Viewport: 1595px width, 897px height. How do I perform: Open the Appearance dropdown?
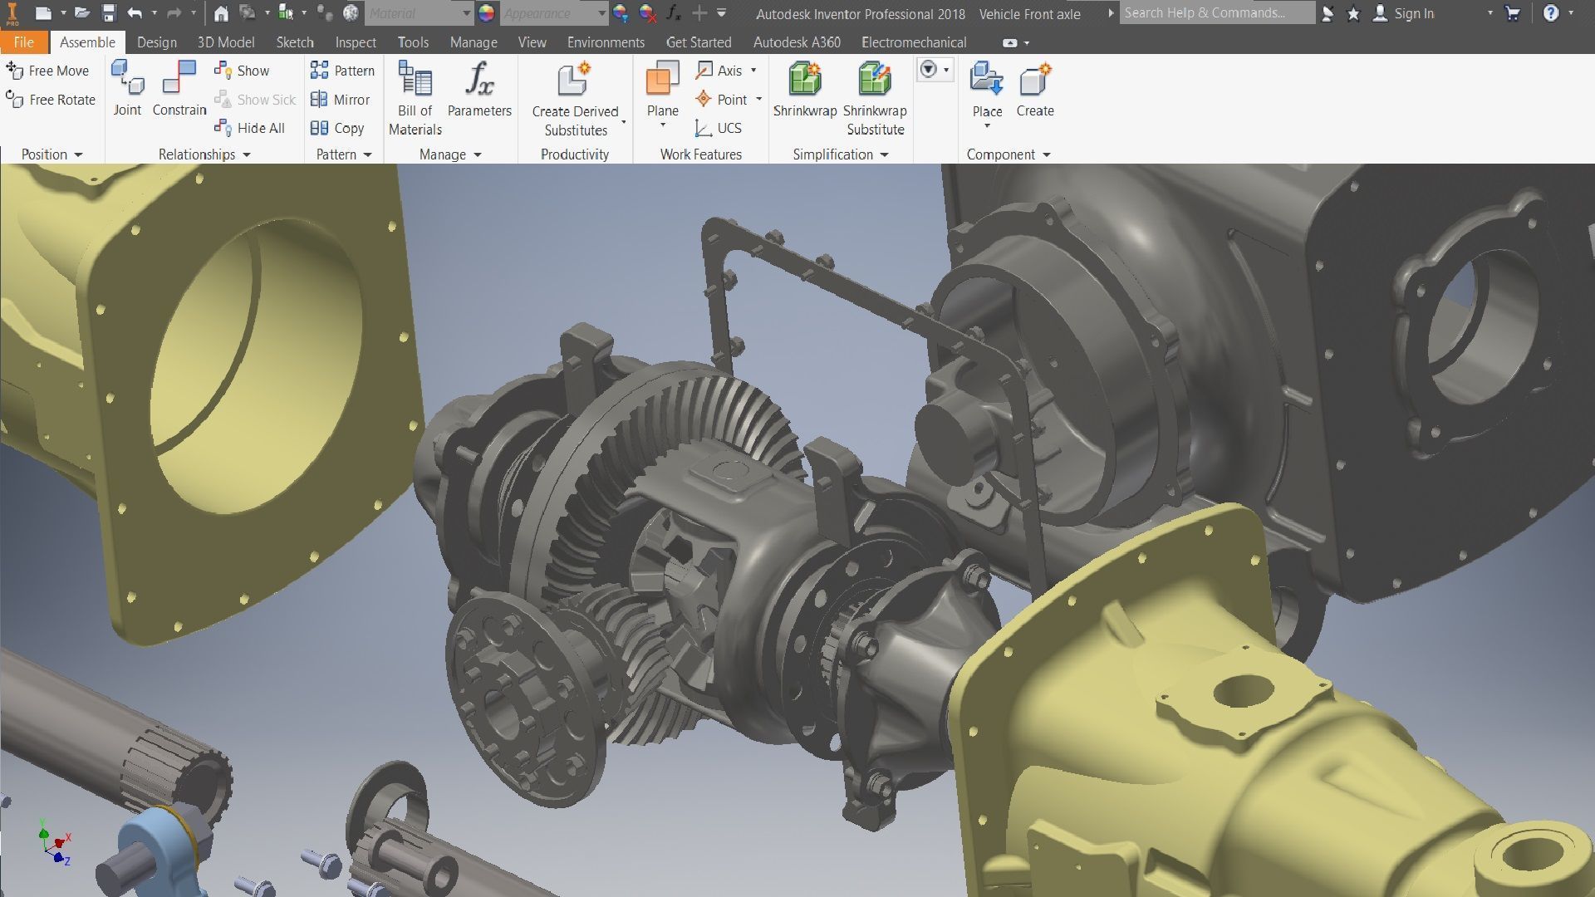601,13
